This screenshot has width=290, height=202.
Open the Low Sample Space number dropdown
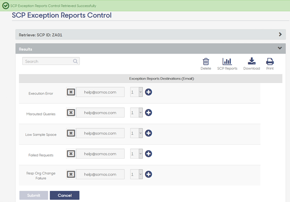pyautogui.click(x=136, y=133)
